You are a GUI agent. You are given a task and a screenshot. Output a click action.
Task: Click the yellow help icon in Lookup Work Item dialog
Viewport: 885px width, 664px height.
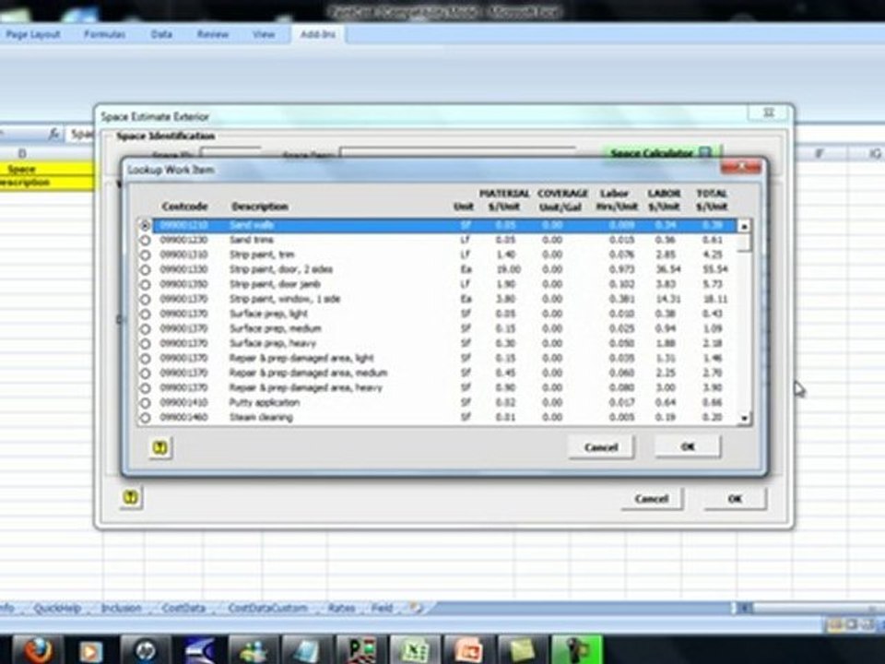160,448
